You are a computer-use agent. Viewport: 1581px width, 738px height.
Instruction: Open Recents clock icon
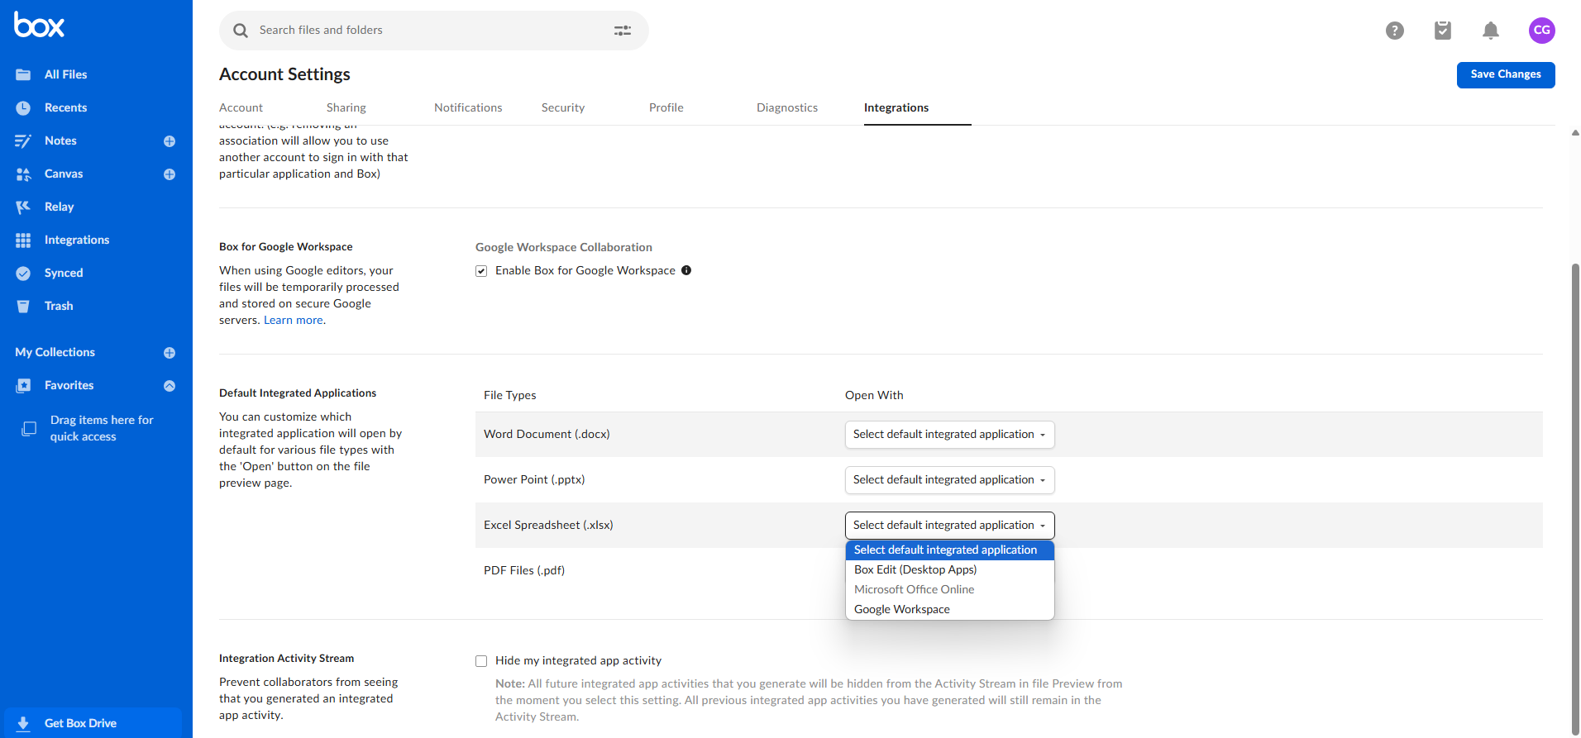[x=23, y=107]
